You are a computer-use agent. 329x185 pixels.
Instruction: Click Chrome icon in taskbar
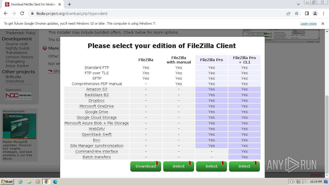(47, 182)
